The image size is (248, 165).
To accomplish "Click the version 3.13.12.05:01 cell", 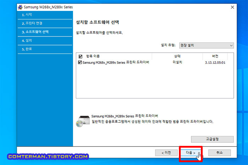I will click(215, 63).
